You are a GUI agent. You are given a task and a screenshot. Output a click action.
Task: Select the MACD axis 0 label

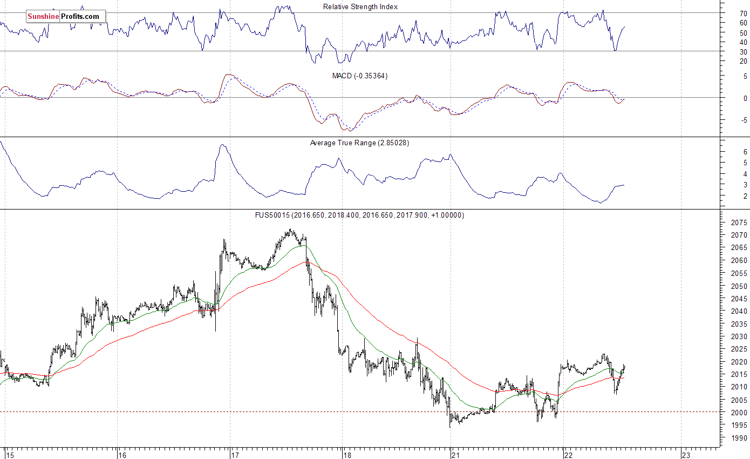[x=746, y=98]
